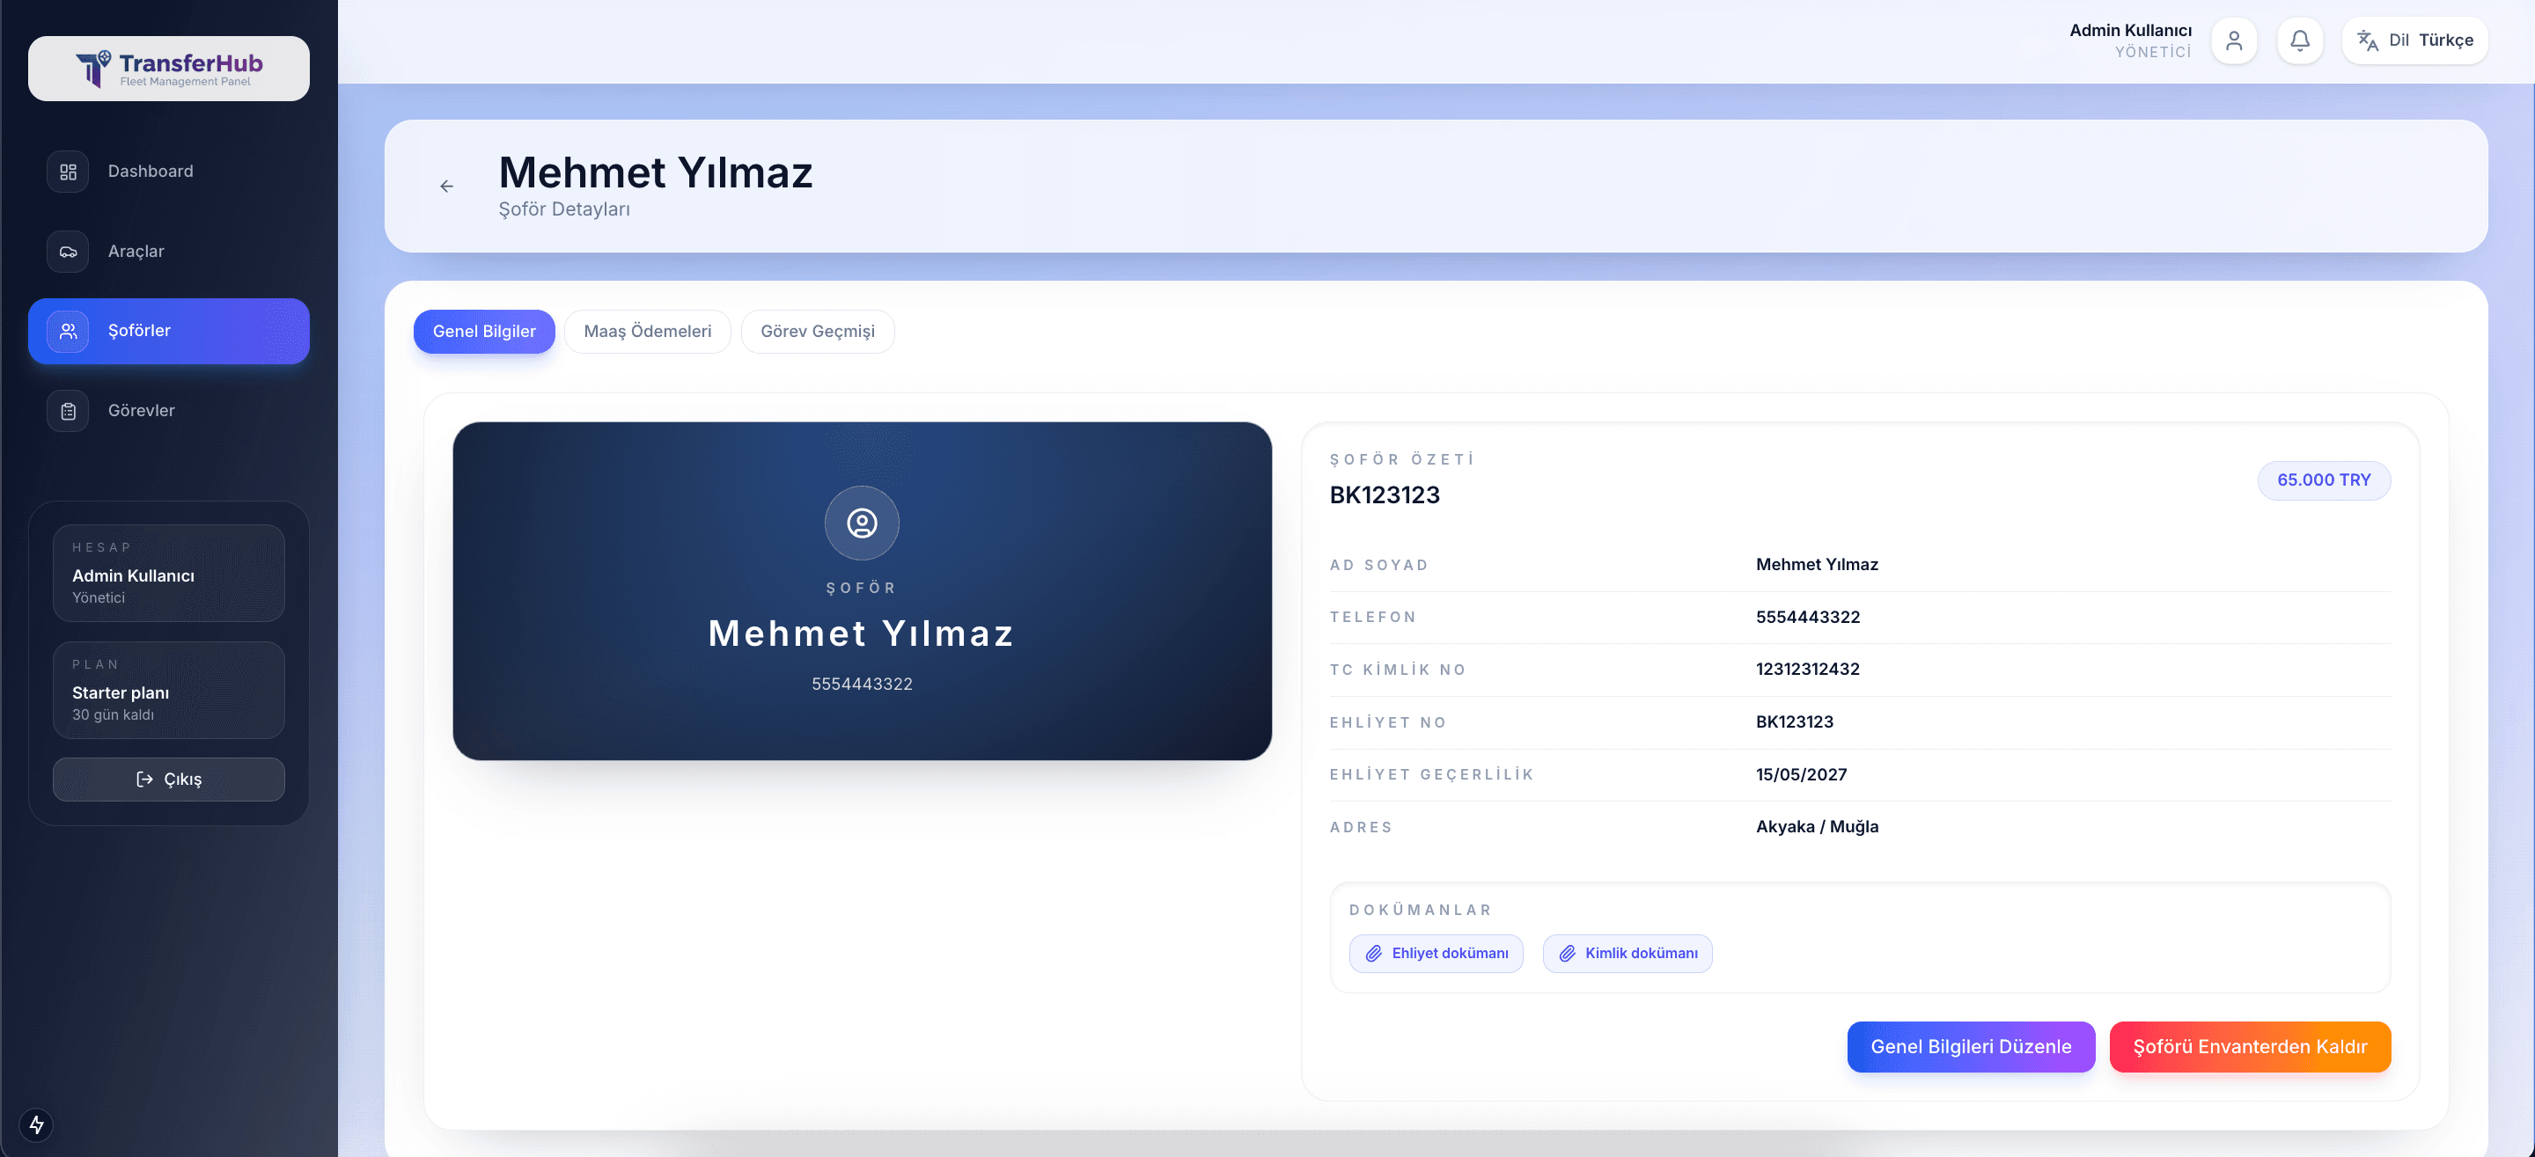Viewport: 2535px width, 1157px height.
Task: Click the Araçlar car icon
Action: click(68, 252)
